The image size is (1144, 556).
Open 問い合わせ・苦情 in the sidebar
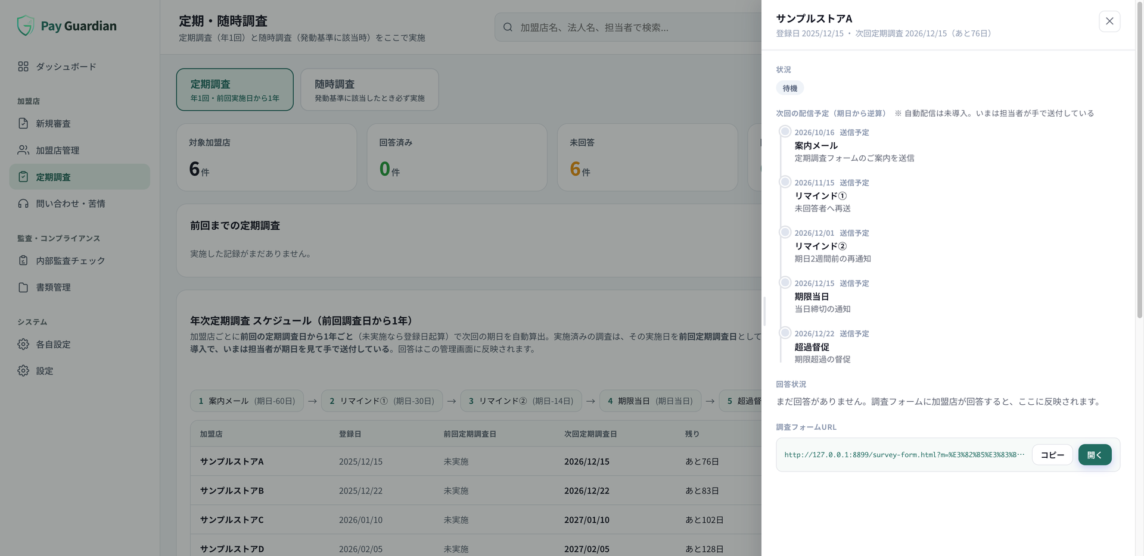(80, 204)
